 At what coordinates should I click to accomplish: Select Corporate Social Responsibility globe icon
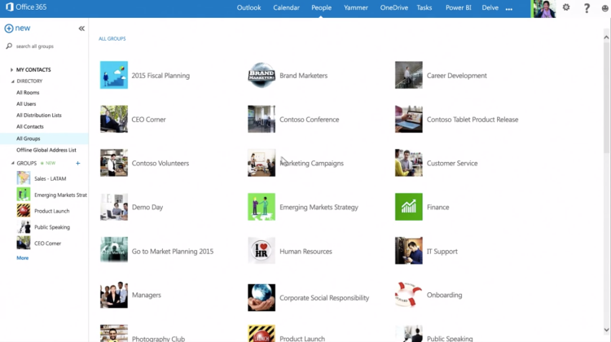pyautogui.click(x=262, y=297)
